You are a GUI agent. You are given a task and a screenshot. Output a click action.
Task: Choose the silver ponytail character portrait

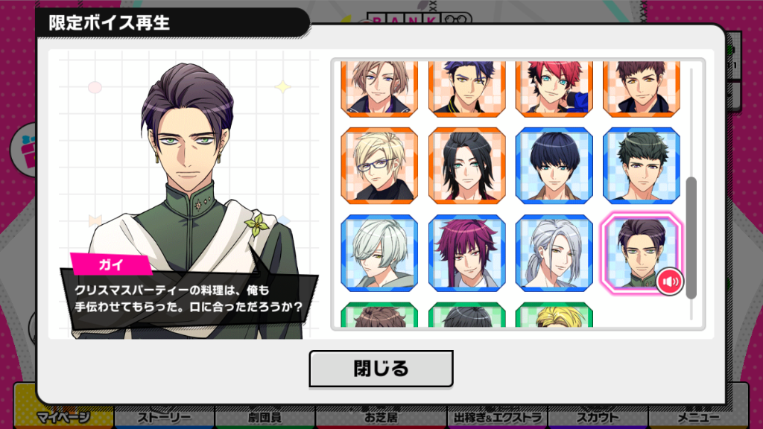(554, 253)
